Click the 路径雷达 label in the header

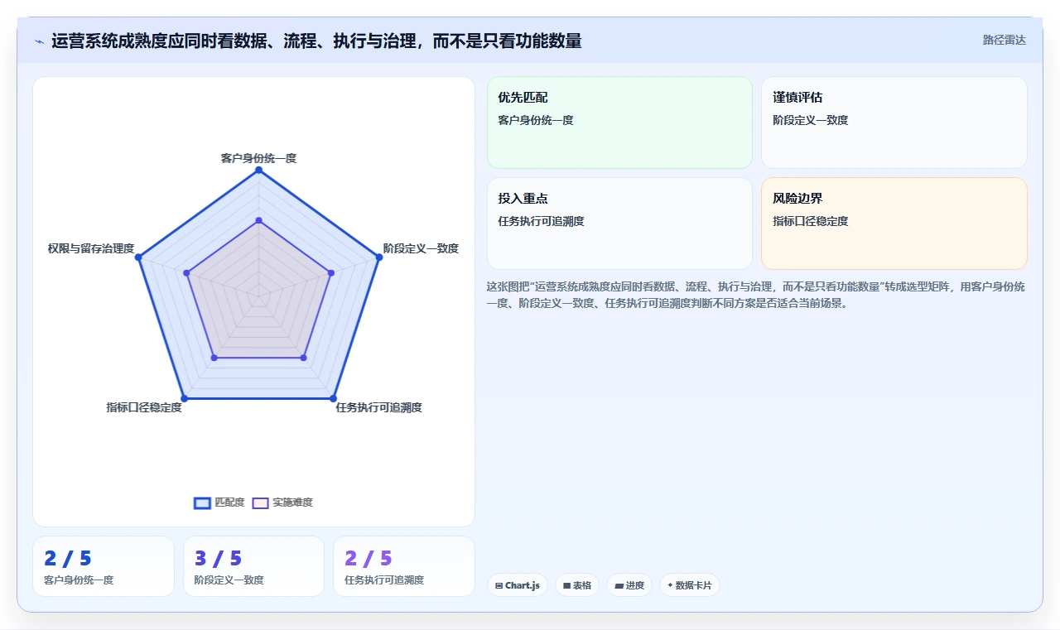(1005, 40)
